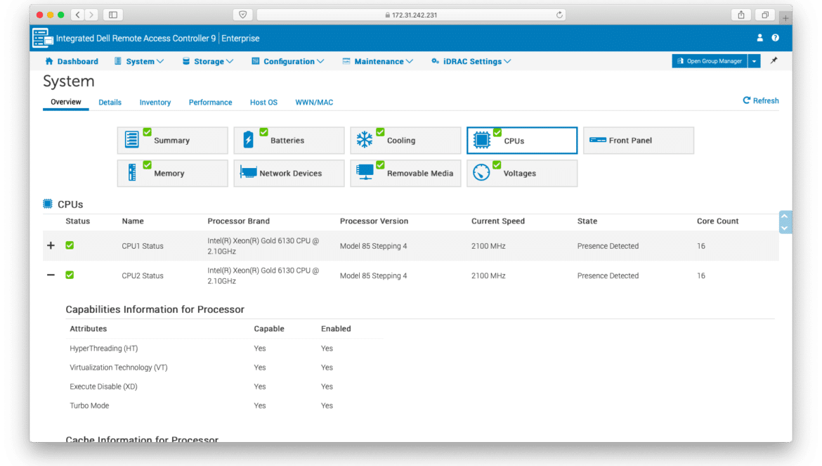Click the Open Group Manager button
This screenshot has height=466, width=822.
[x=710, y=61]
